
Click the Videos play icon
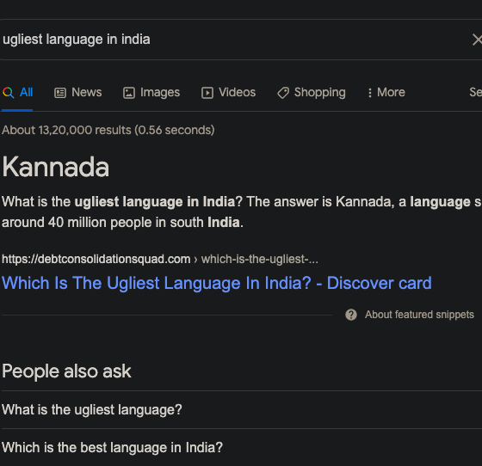point(207,93)
